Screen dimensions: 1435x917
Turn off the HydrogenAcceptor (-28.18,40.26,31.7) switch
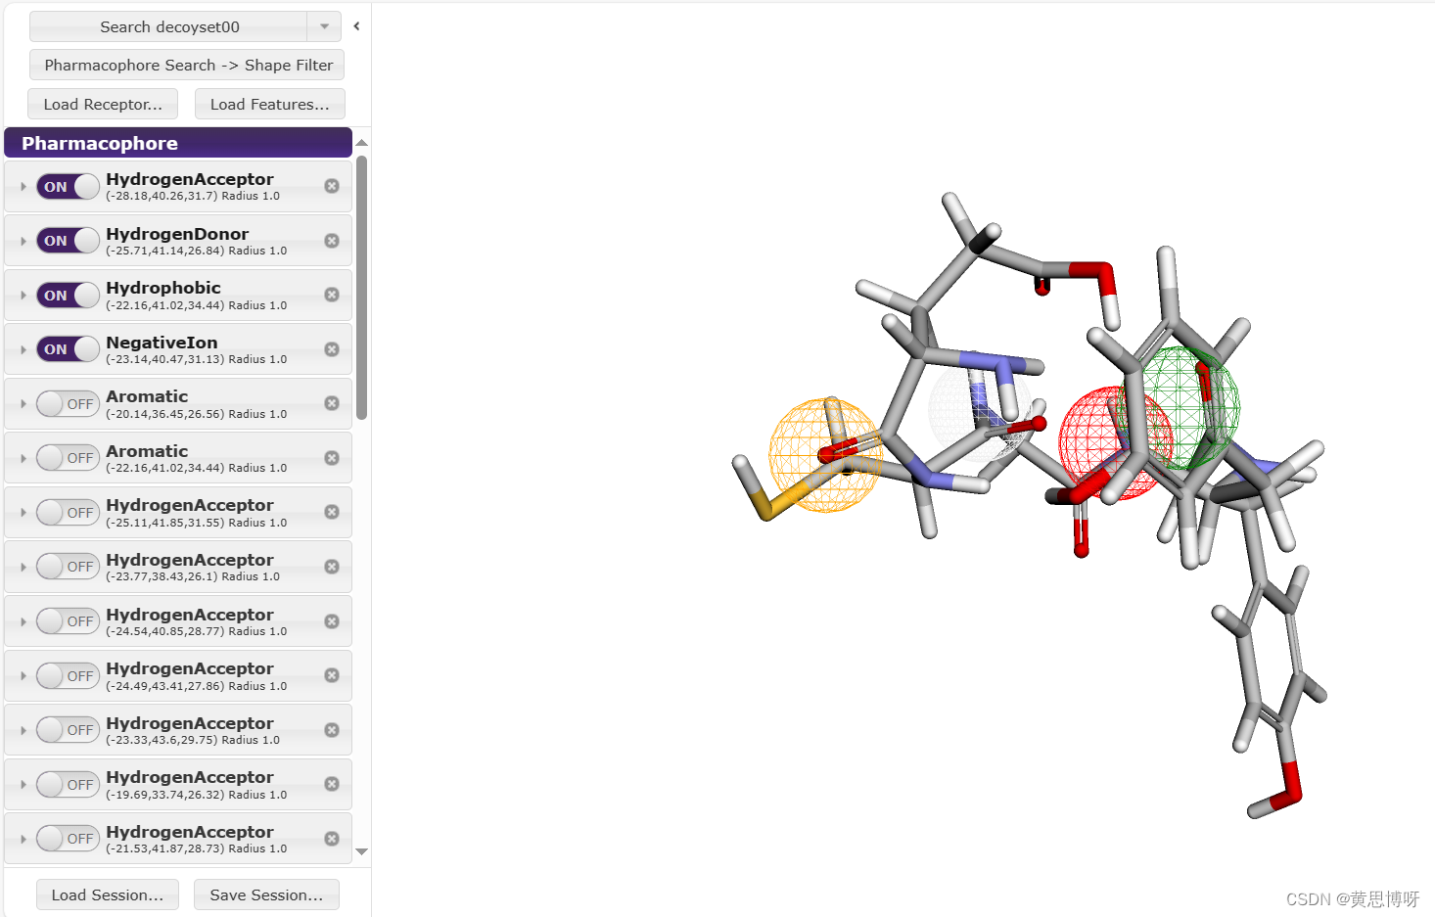[68, 186]
